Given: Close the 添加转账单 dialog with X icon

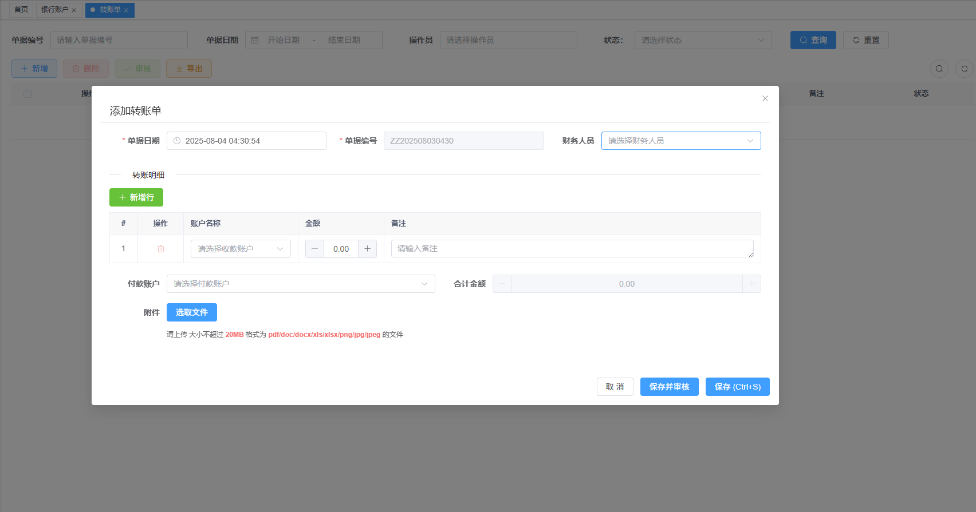Looking at the screenshot, I should pos(765,98).
